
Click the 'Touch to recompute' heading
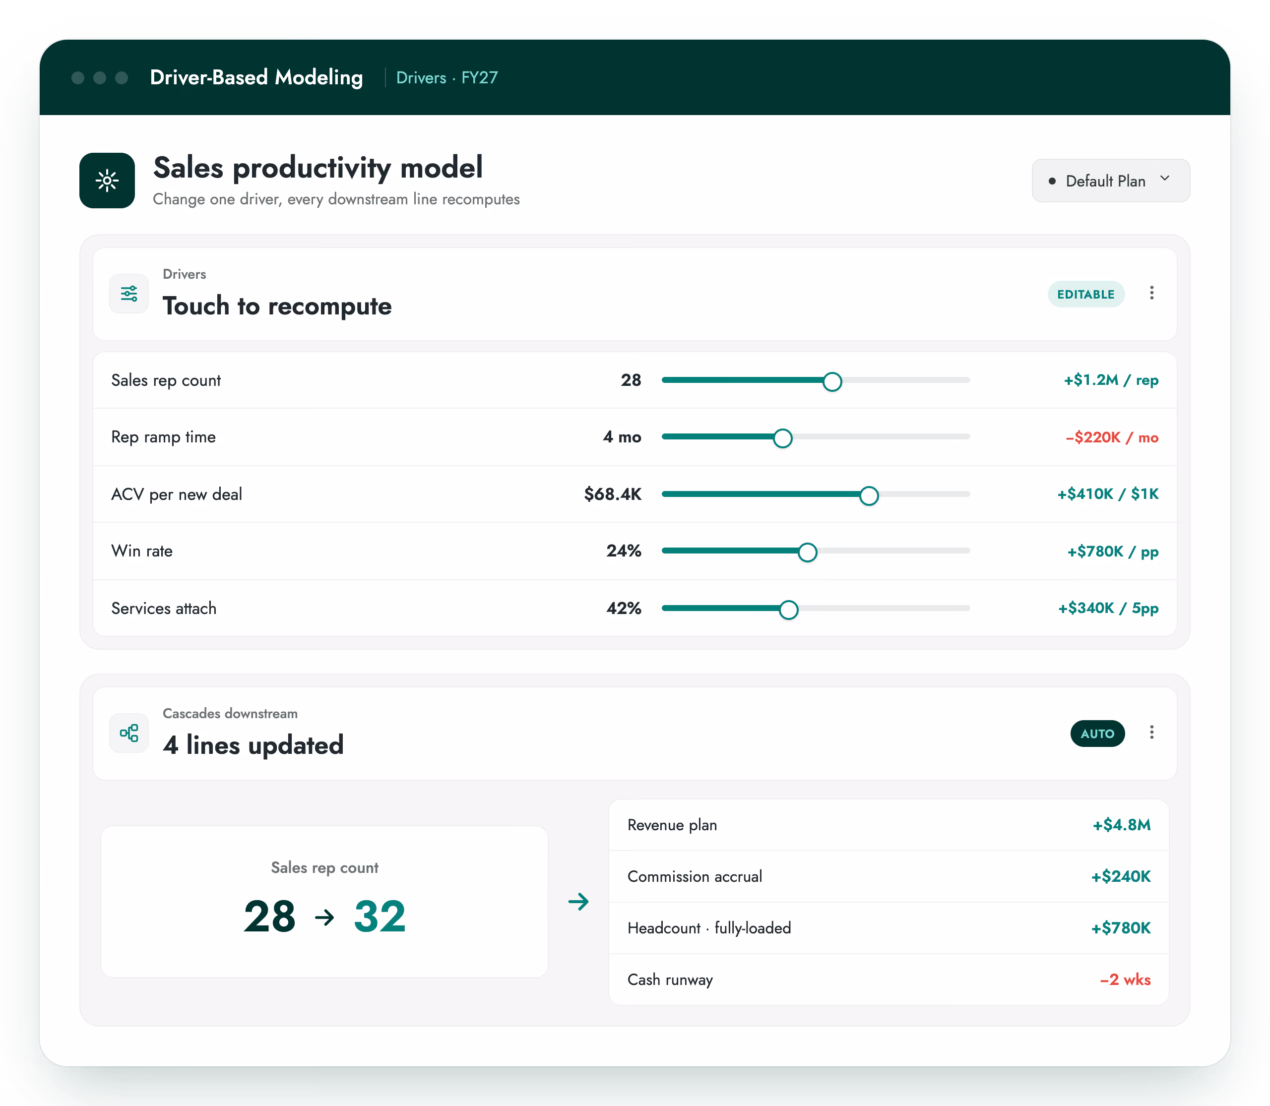277,306
